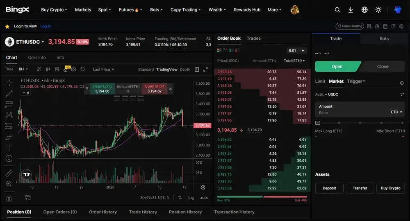Expand the Futures menu
410x221 pixels.
130,10
